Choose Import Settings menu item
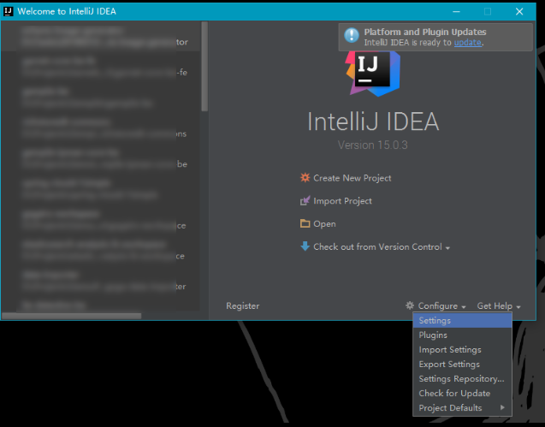The height and width of the screenshot is (427, 545). click(x=462, y=349)
